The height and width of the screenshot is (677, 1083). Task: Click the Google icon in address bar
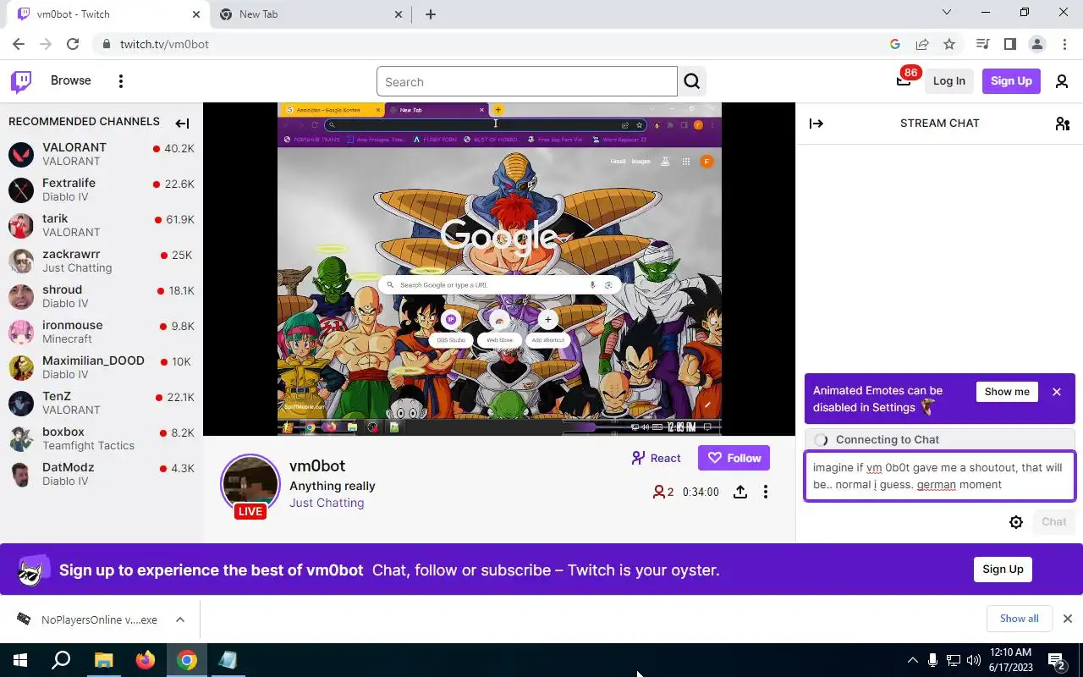click(x=895, y=44)
